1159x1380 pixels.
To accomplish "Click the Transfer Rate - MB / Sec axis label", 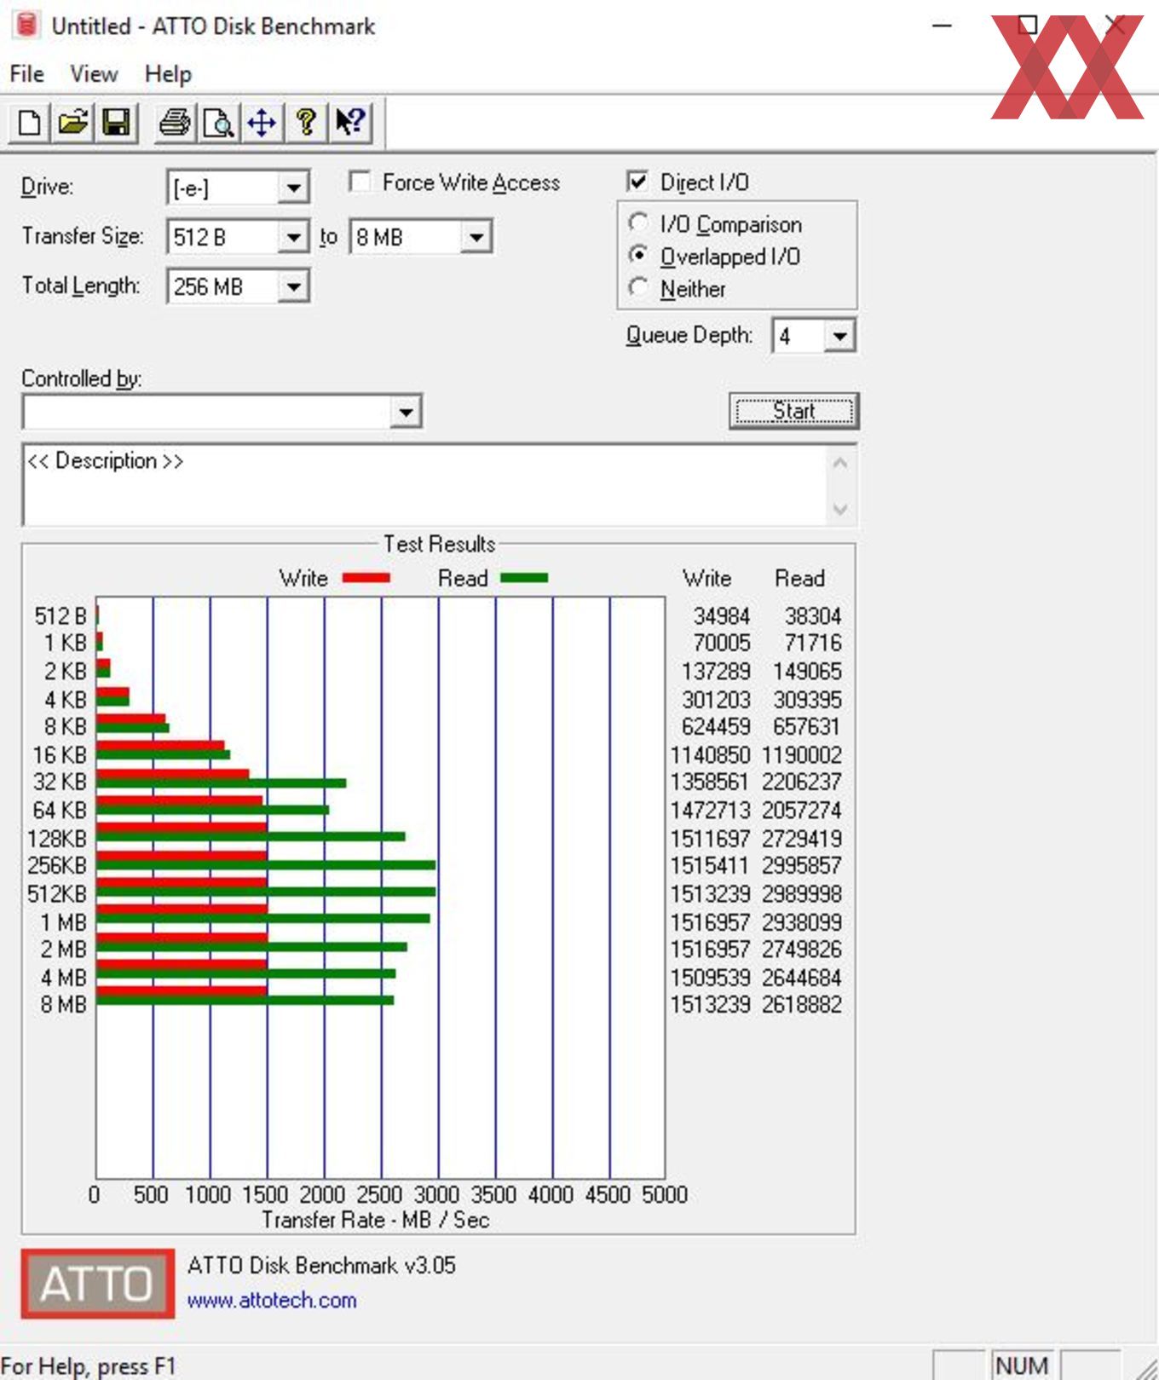I will [x=376, y=1219].
